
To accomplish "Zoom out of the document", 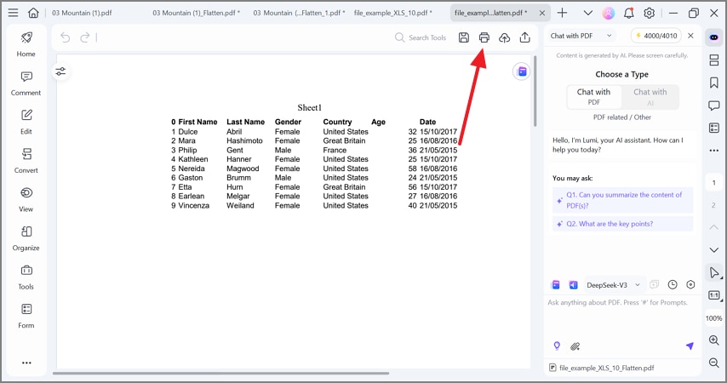I will [x=714, y=363].
